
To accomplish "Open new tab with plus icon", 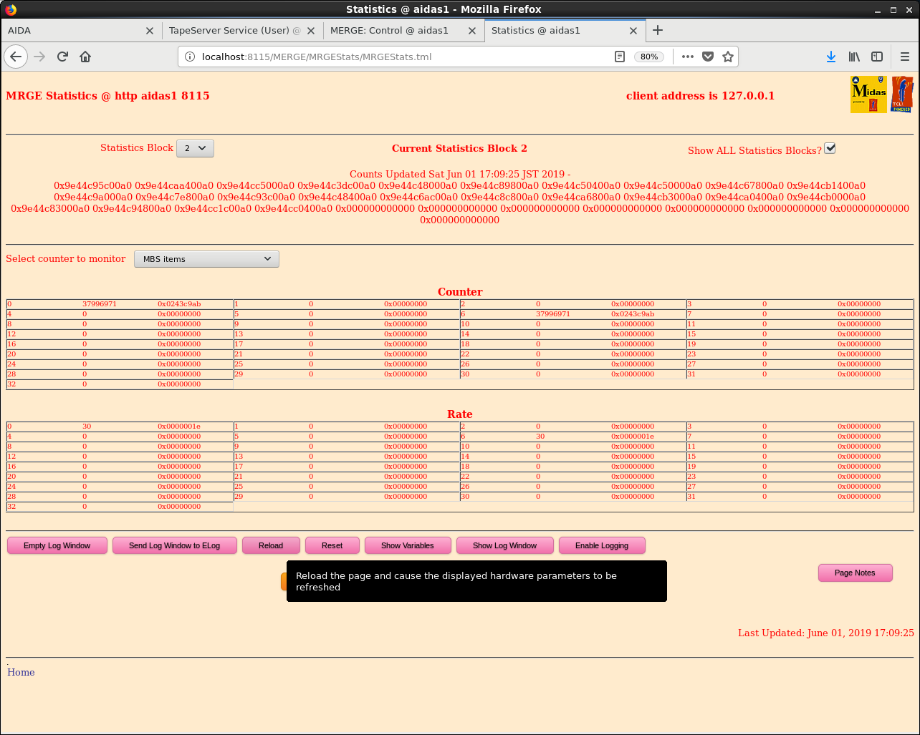I will point(658,30).
